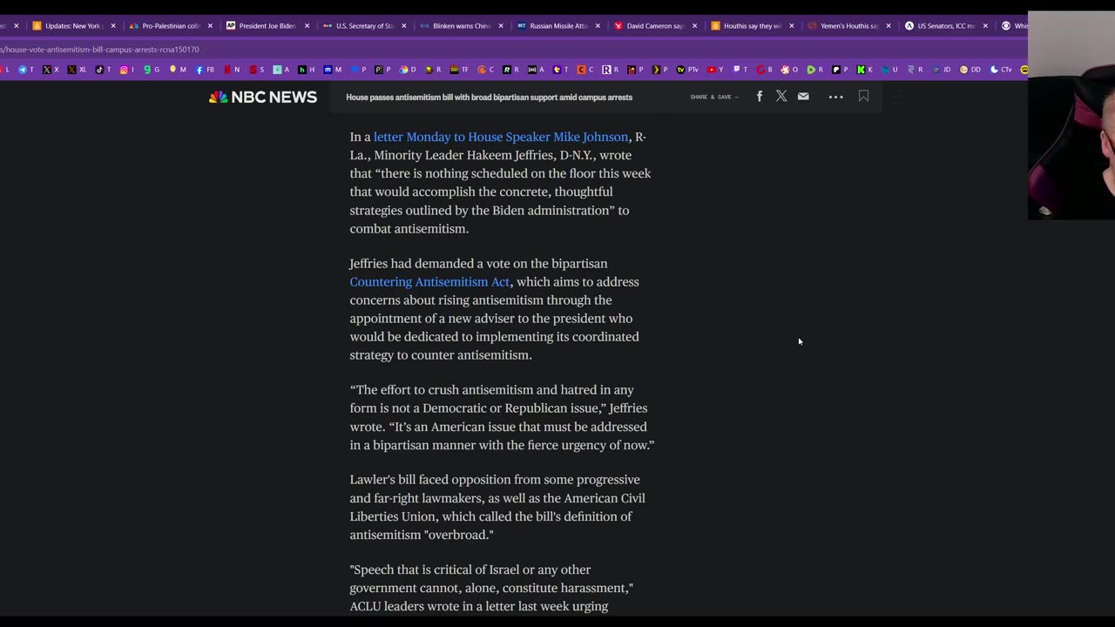Image resolution: width=1115 pixels, height=627 pixels.
Task: Open the CTv bookmark
Action: tap(1001, 70)
